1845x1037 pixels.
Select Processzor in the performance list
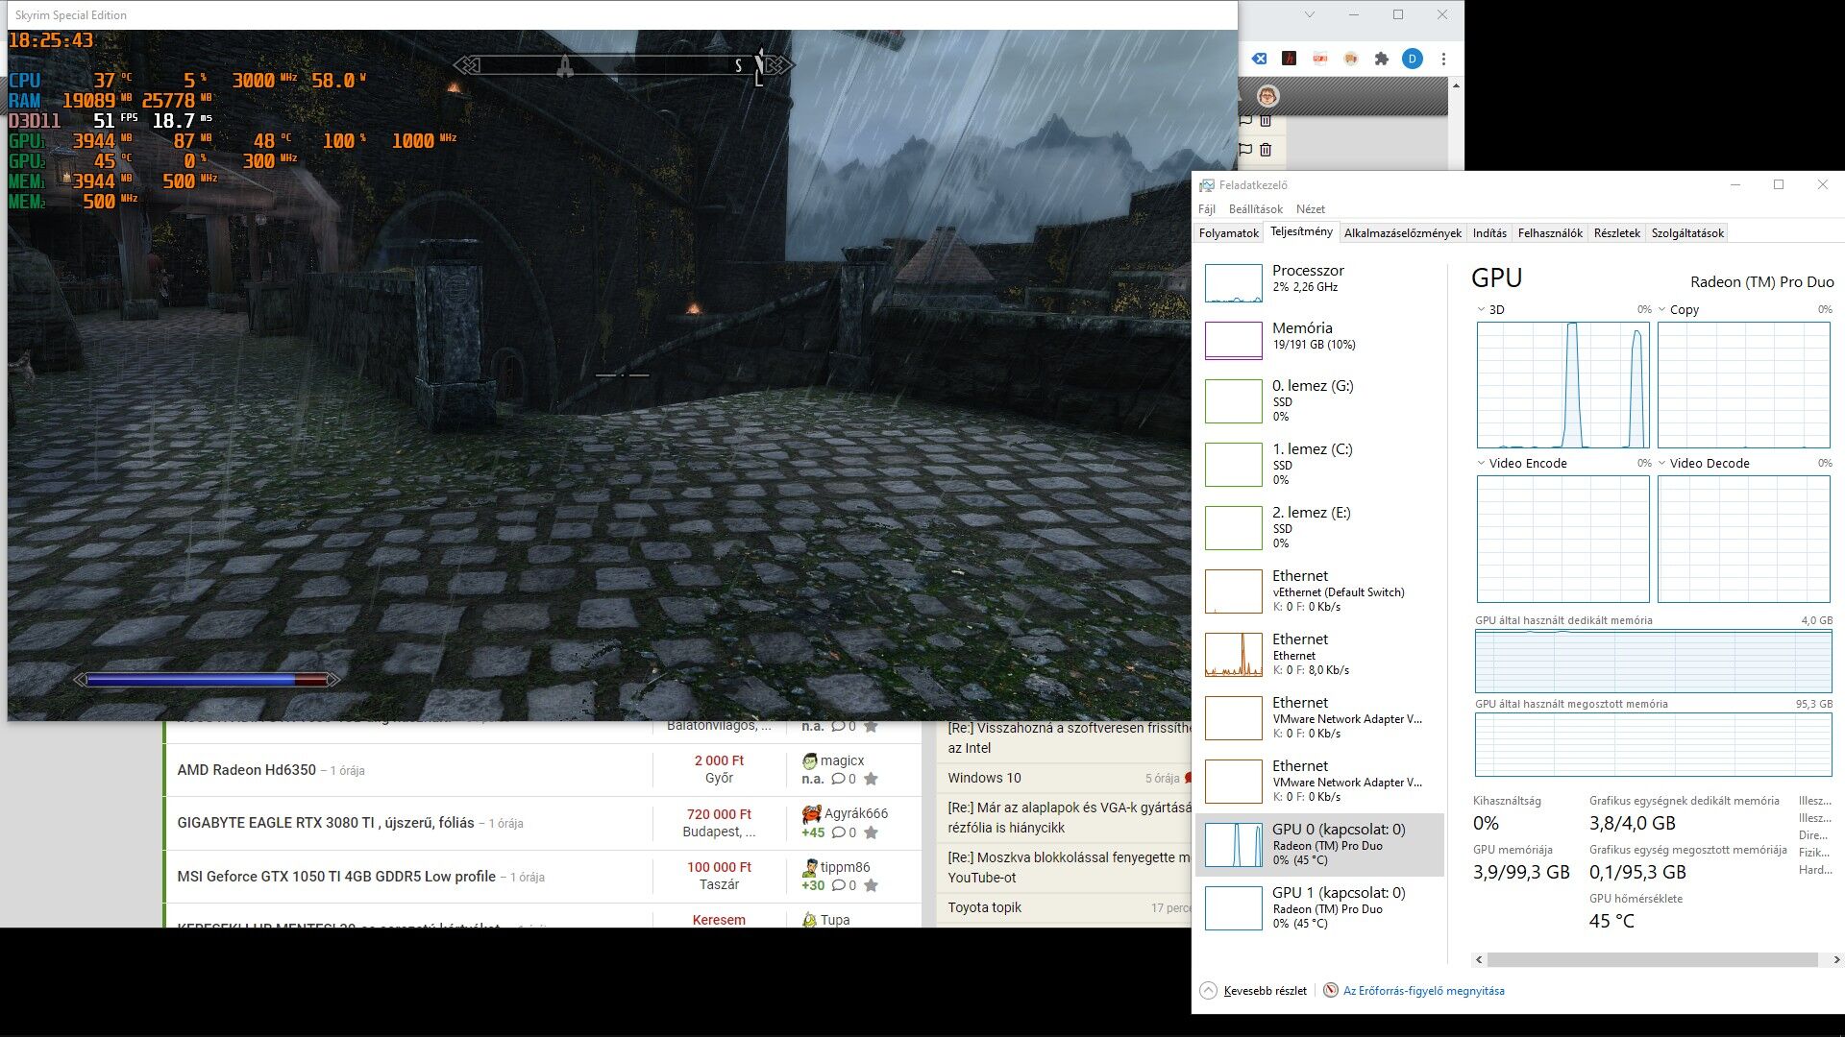pos(1319,282)
